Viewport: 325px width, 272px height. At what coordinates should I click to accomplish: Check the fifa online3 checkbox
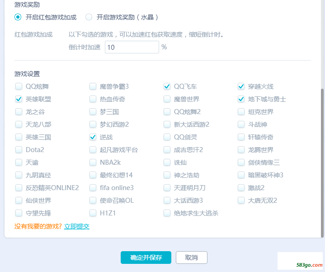pos(93,188)
